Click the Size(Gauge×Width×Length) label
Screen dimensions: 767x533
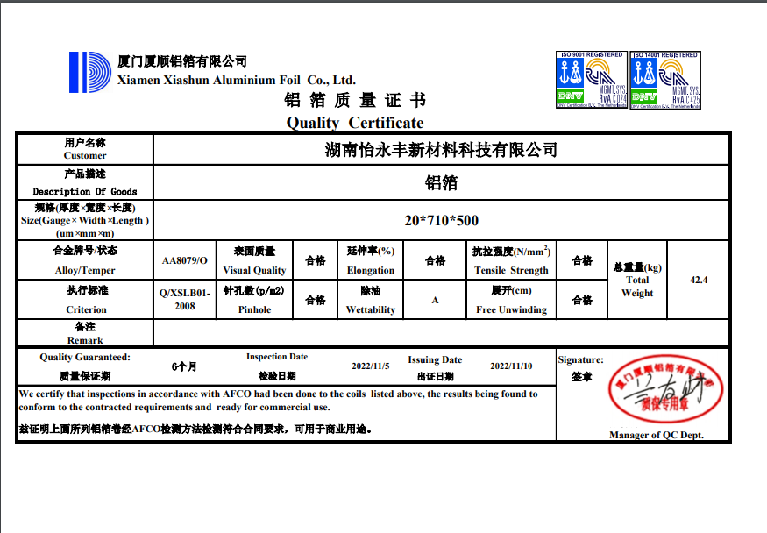click(x=85, y=221)
